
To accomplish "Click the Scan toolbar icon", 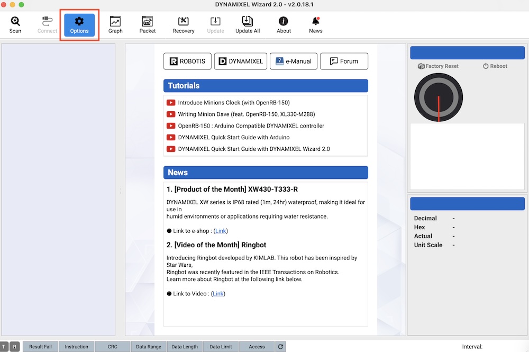I will click(15, 25).
